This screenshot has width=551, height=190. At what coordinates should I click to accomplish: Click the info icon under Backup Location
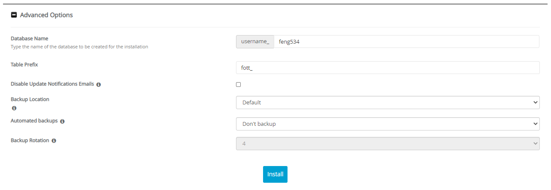(x=14, y=108)
